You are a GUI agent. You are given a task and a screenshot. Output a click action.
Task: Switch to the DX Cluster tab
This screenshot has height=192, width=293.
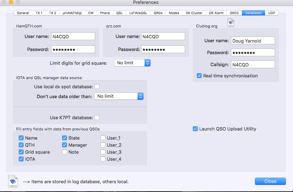194,13
